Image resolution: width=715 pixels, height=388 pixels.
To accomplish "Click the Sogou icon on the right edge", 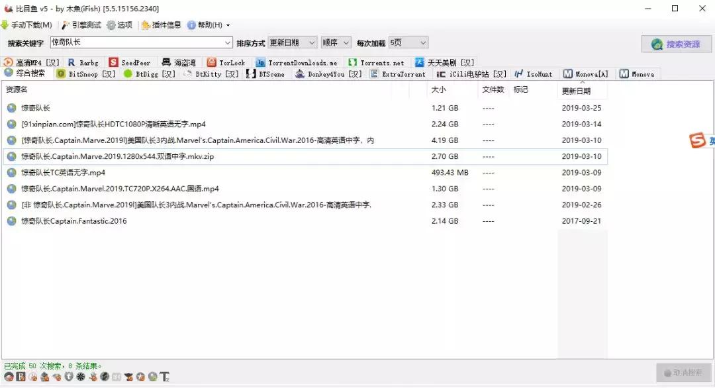I will 698,140.
